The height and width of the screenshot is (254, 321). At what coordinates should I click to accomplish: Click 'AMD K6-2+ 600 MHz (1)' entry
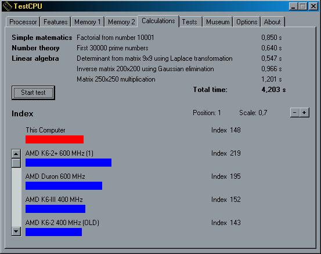[x=59, y=153]
